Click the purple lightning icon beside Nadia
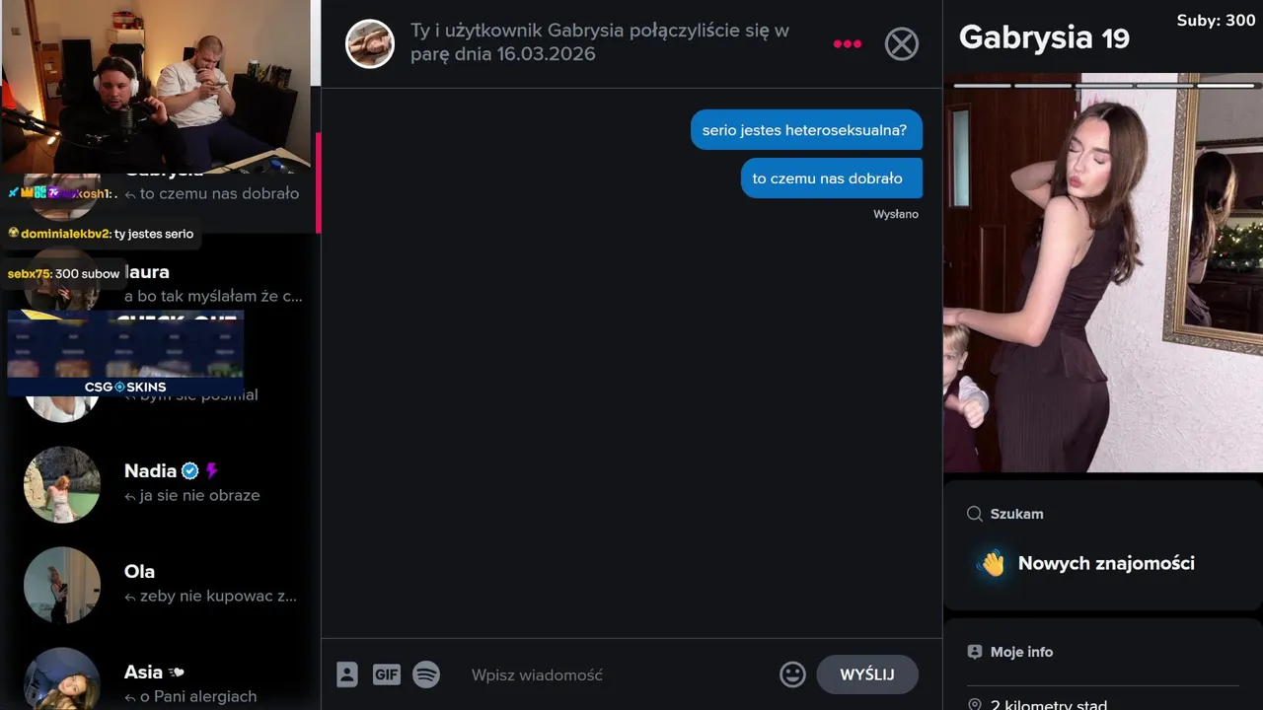 pos(211,471)
